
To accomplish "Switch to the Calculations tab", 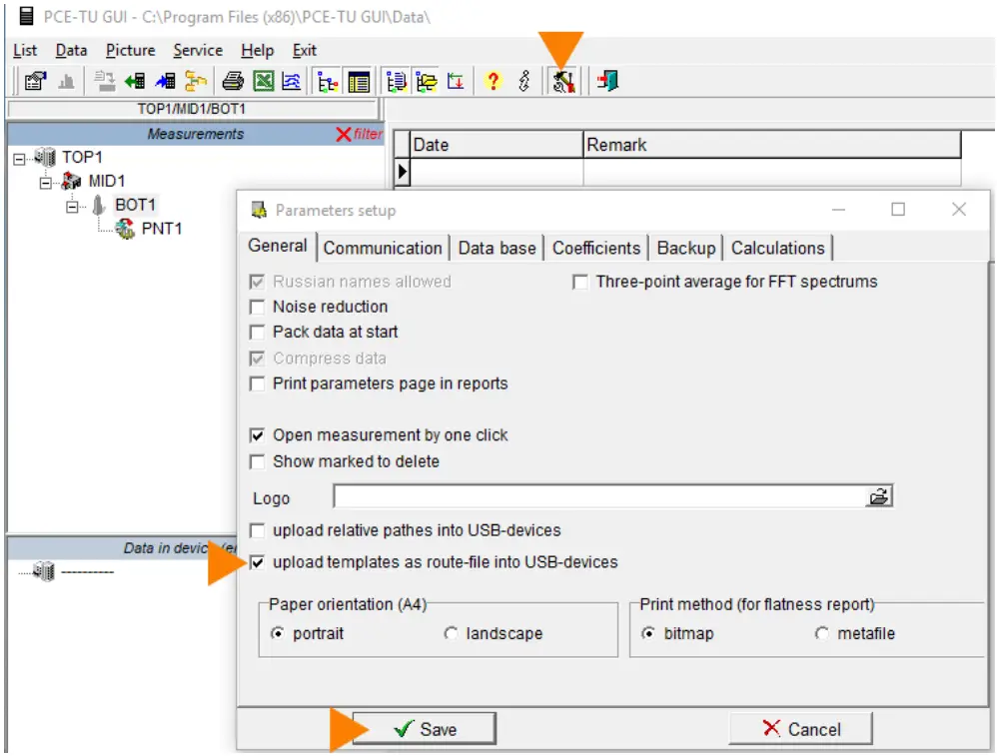I will click(777, 248).
